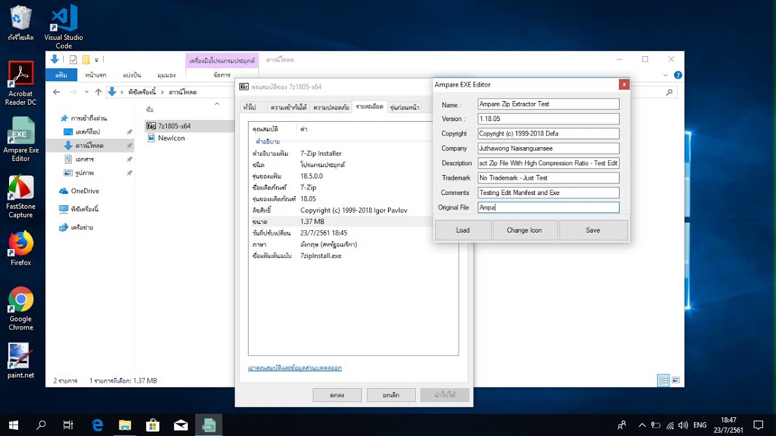Open Mail app from taskbar
Image resolution: width=776 pixels, height=436 pixels.
(181, 425)
